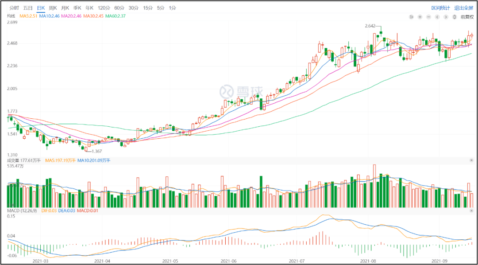Click the 535.47万 volume axis label
Screen dimensions: 478x265
[15, 166]
